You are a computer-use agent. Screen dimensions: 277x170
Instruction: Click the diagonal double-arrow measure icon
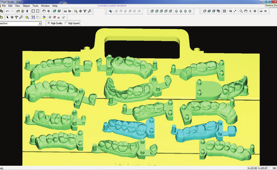coord(235,11)
